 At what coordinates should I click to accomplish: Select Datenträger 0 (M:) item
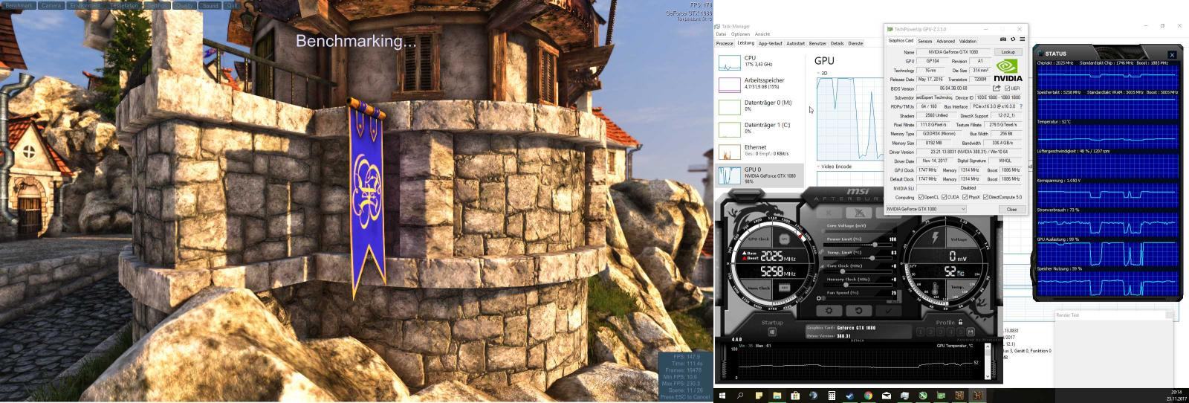tap(759, 106)
